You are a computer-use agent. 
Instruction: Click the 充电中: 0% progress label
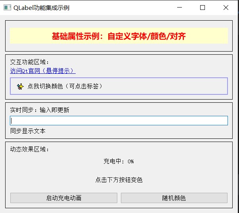(x=119, y=161)
